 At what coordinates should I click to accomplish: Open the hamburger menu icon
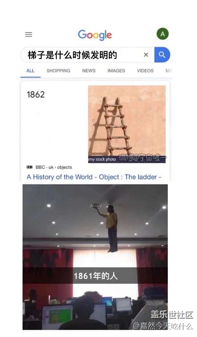(x=29, y=34)
